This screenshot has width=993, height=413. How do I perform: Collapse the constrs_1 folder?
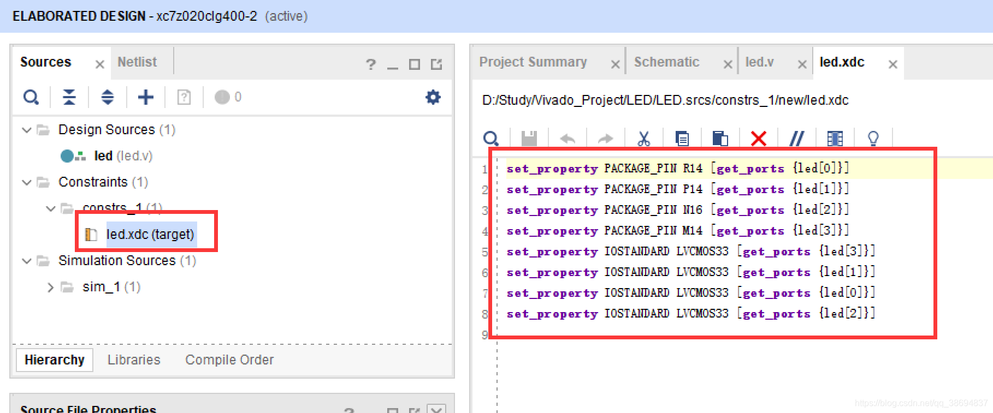point(51,208)
